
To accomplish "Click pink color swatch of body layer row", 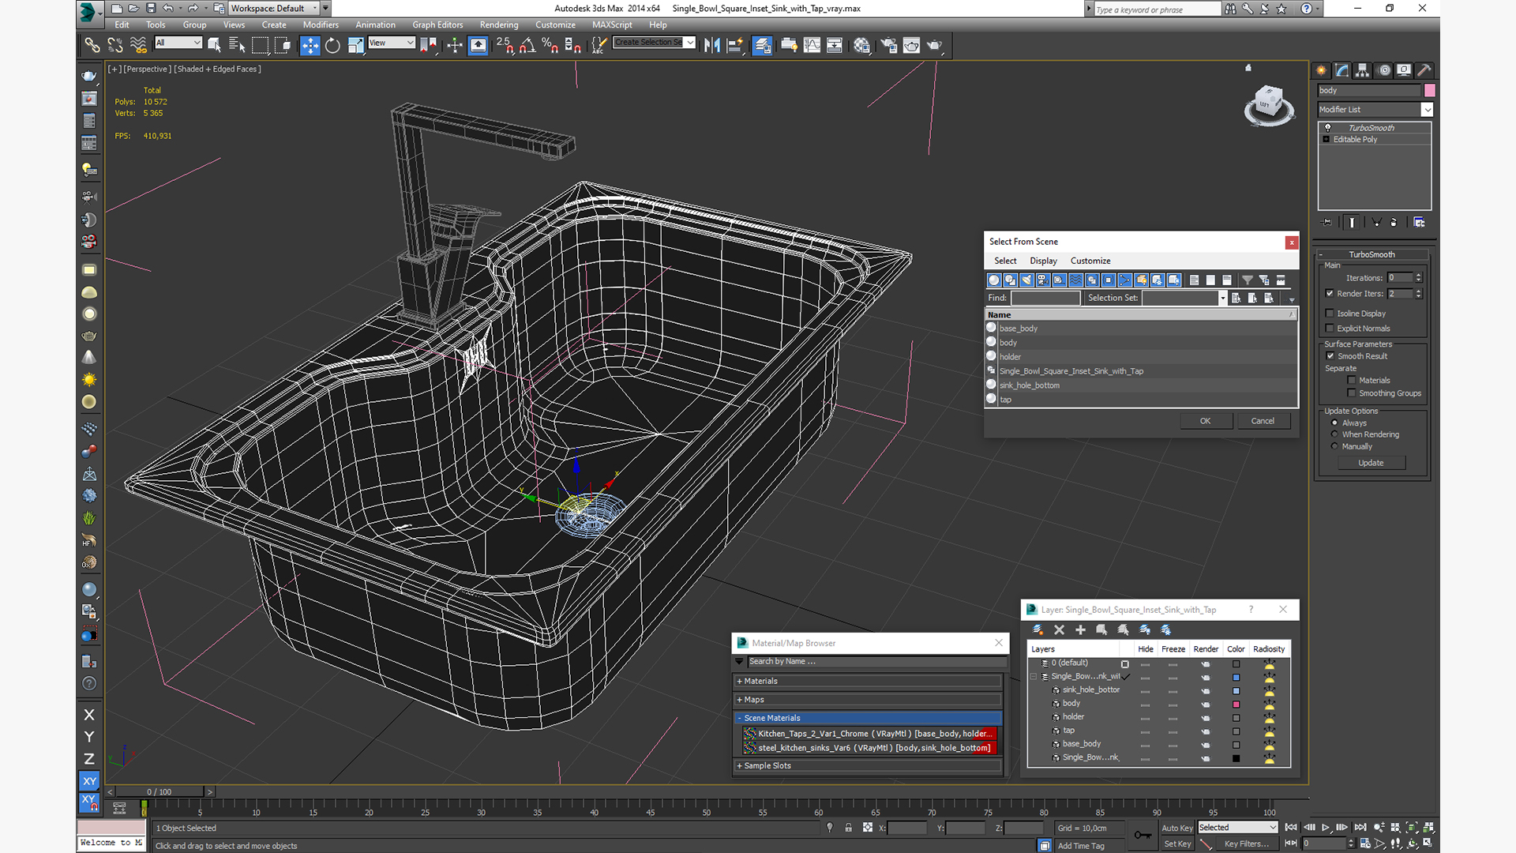I will (x=1236, y=704).
